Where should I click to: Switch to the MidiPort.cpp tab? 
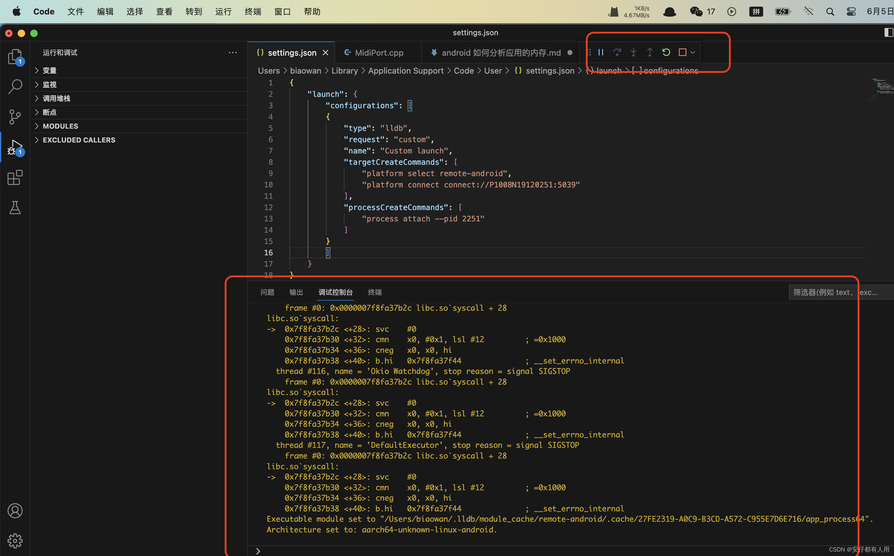378,53
